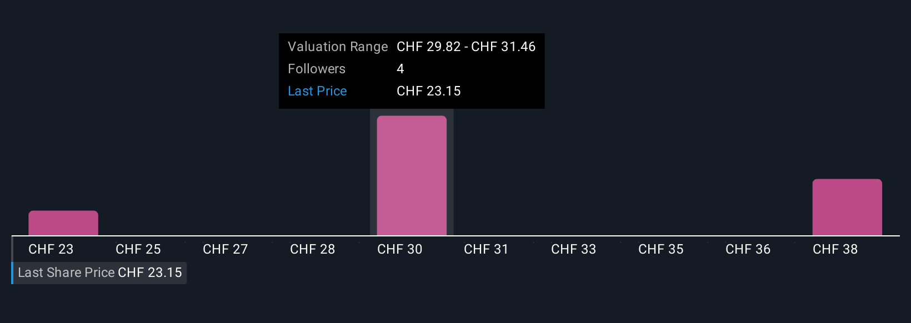Click the CHF 28 axis label

click(x=313, y=249)
